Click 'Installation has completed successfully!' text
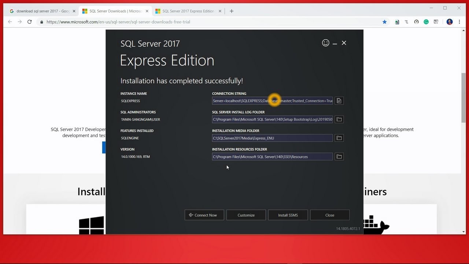Screen dimensions: 469x264 182,81
